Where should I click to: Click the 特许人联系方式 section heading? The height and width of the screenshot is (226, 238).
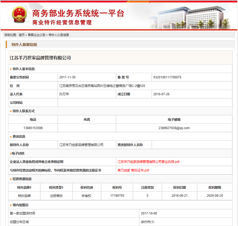click(x=24, y=111)
